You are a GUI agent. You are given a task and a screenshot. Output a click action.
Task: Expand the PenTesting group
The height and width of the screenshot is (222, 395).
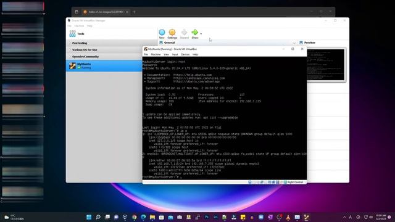(70, 43)
